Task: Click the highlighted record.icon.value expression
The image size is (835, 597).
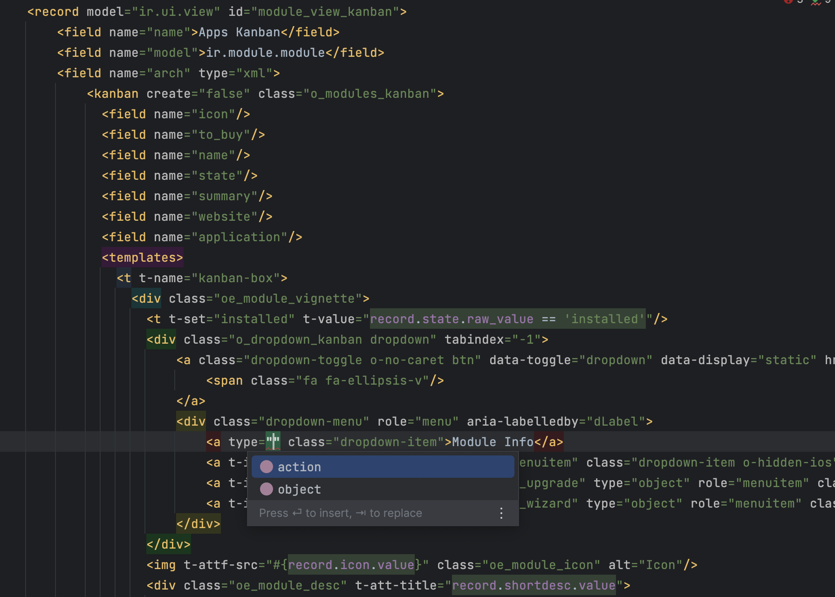Action: point(351,564)
